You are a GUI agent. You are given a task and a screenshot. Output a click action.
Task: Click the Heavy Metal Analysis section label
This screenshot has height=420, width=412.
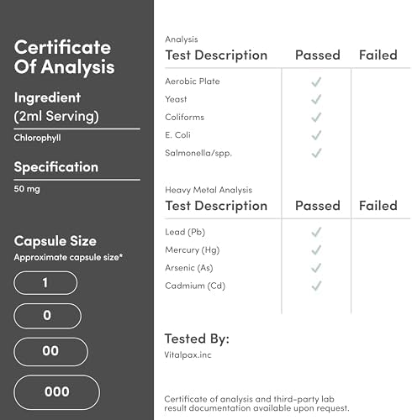coord(209,190)
